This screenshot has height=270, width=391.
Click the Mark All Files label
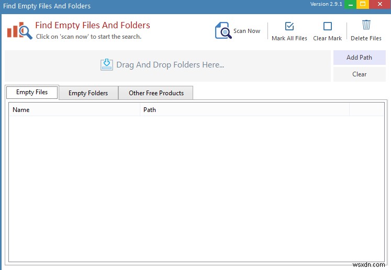pyautogui.click(x=289, y=38)
